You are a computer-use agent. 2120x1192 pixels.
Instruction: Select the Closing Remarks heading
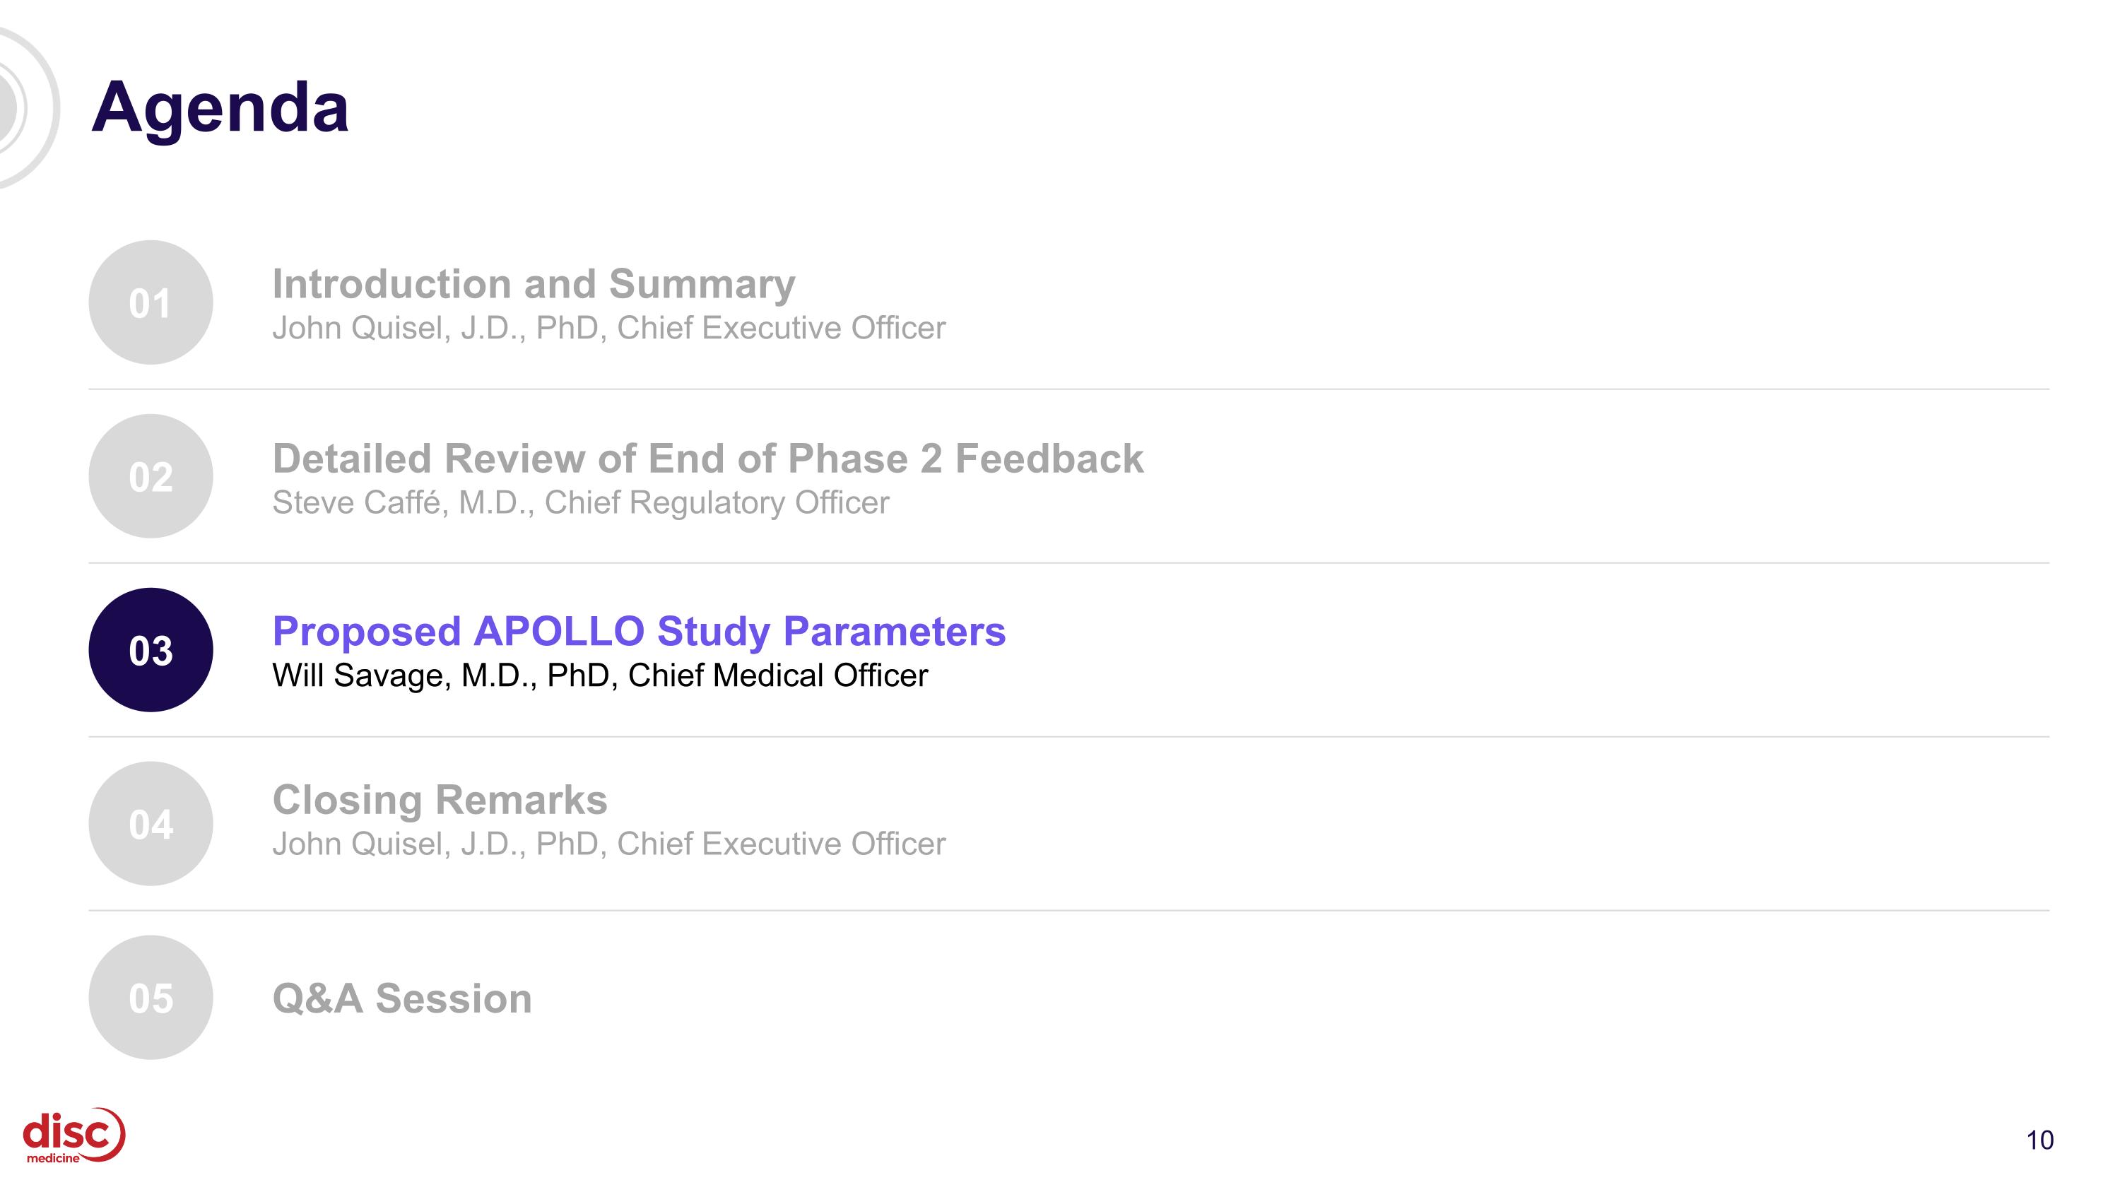(x=440, y=800)
